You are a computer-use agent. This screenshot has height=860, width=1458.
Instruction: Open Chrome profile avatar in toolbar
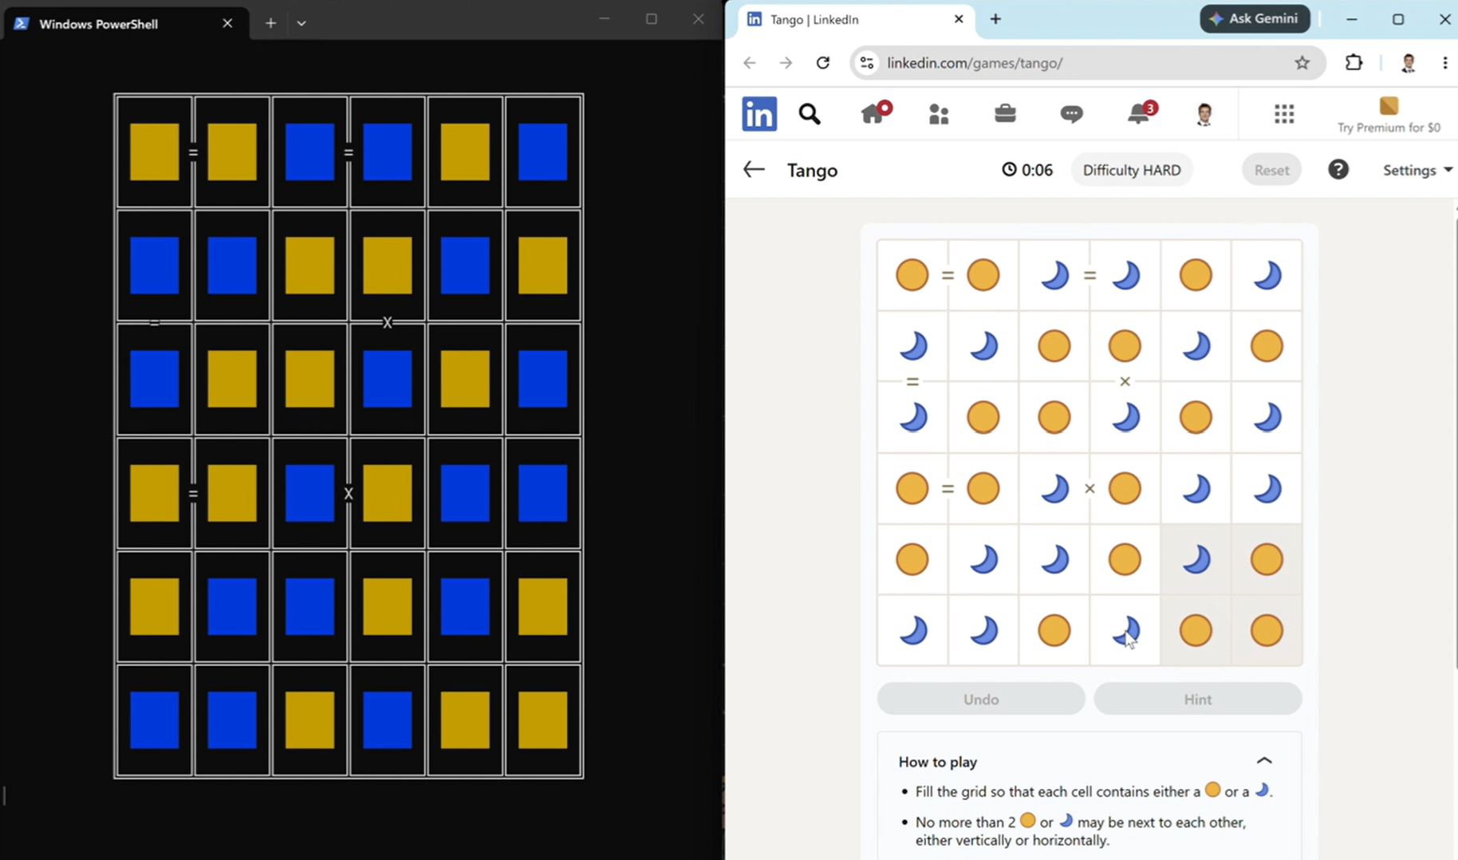(1408, 62)
